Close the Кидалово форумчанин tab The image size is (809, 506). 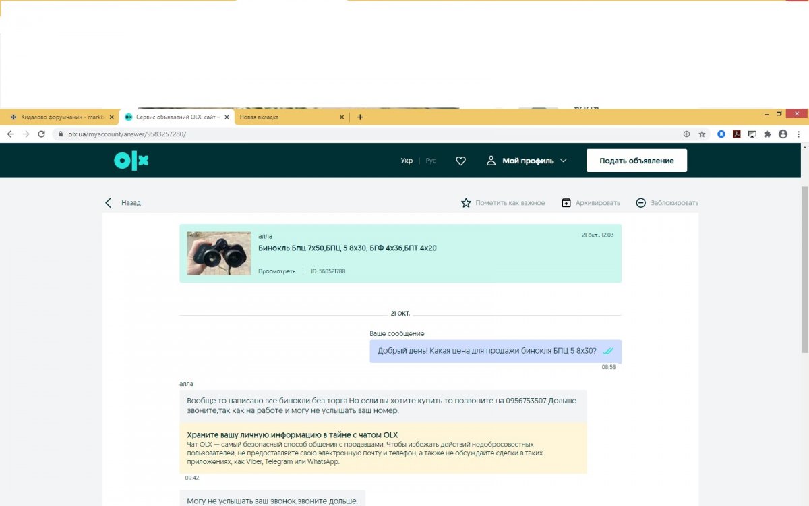(x=111, y=117)
